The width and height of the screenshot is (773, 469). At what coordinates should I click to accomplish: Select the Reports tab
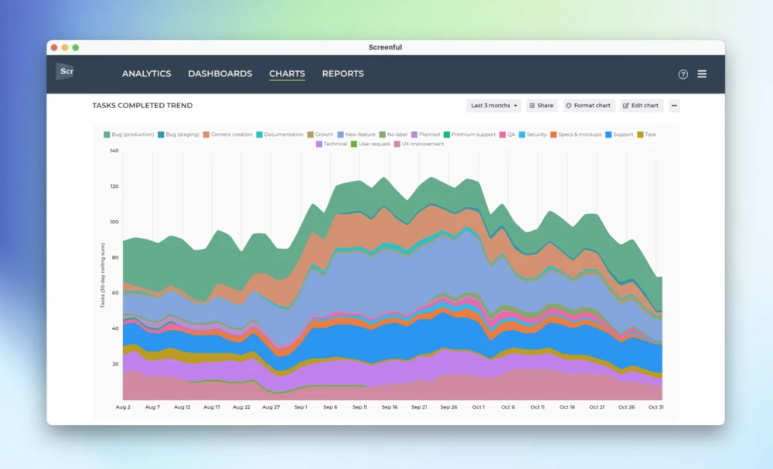click(x=342, y=74)
